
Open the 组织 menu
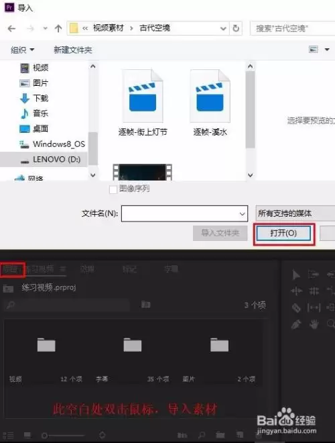[x=23, y=50]
